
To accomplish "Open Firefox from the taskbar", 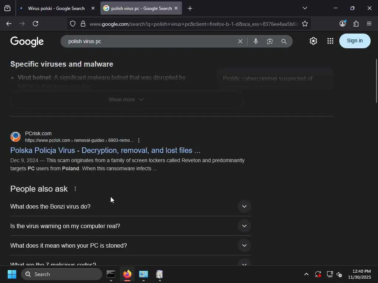I will click(127, 274).
